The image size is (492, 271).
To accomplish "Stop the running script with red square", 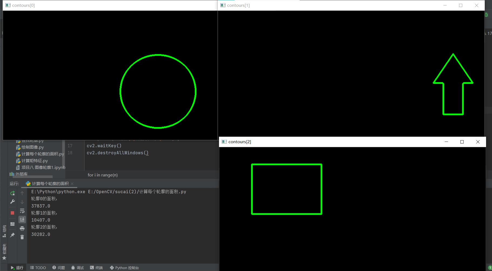I will (12, 213).
